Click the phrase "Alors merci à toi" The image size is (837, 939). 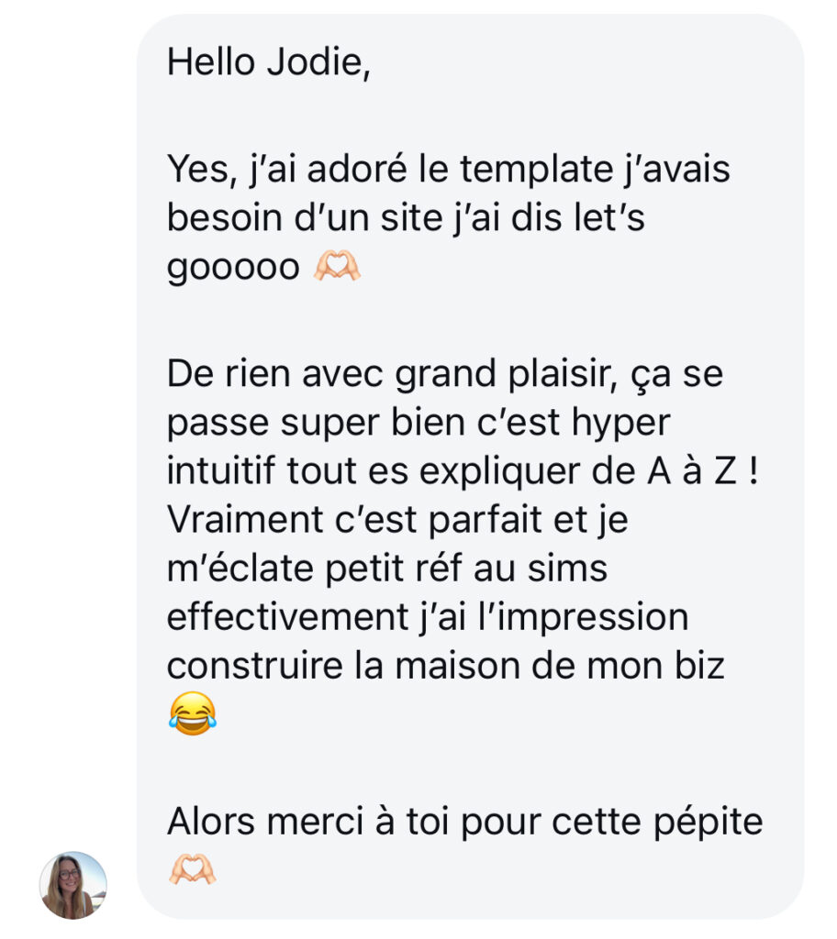308,822
